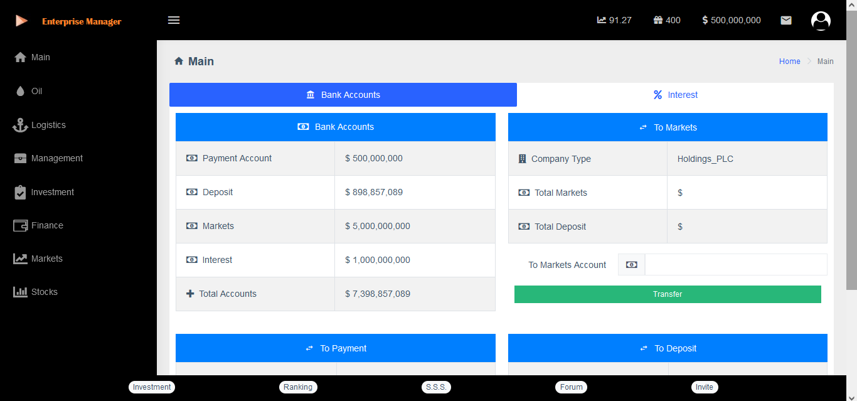The height and width of the screenshot is (401, 857).
Task: Click the chart icon showing 91.27
Action: [602, 20]
